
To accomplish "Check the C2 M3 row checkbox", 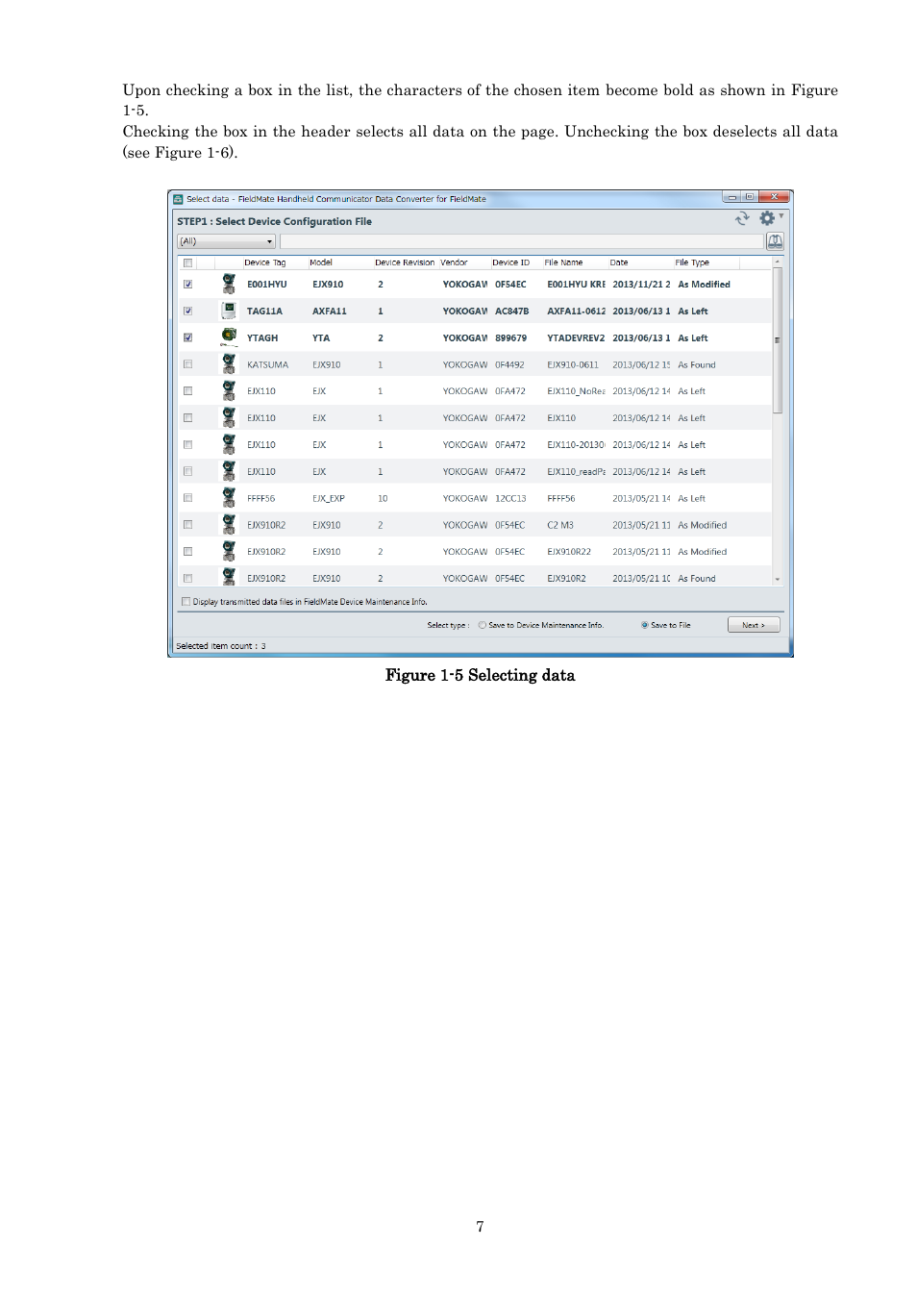I will click(187, 525).
